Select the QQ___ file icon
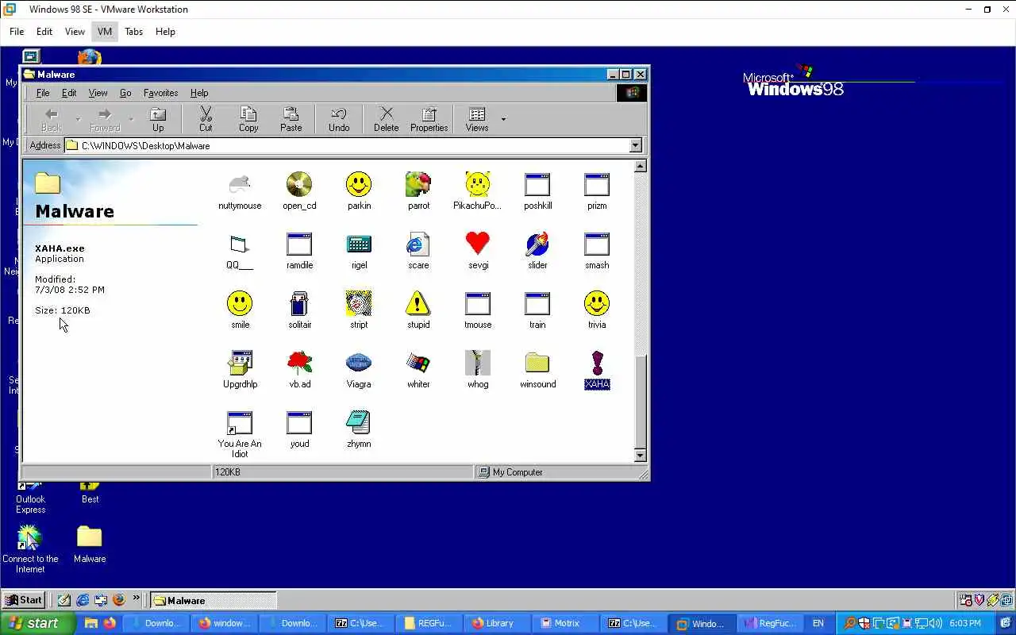The height and width of the screenshot is (635, 1016). pos(240,244)
